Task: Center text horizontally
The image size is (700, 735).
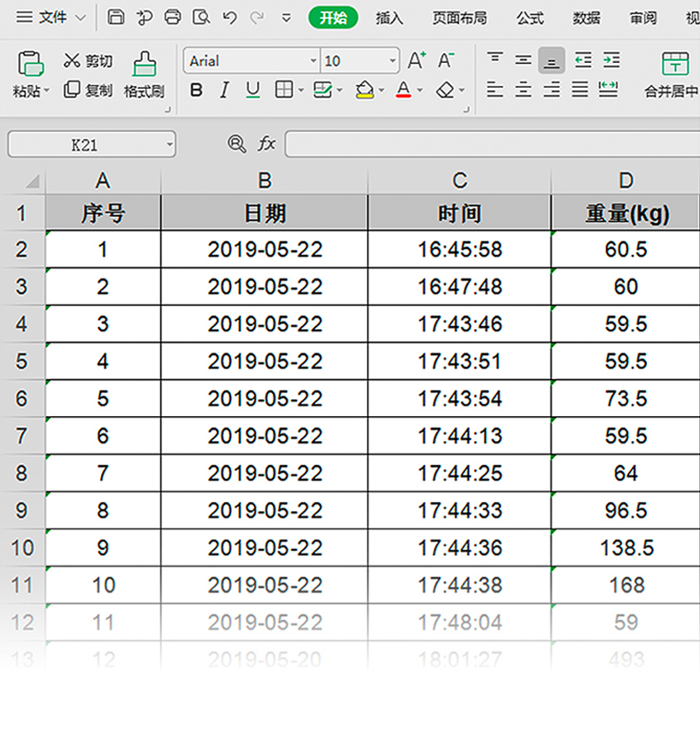Action: point(523,89)
